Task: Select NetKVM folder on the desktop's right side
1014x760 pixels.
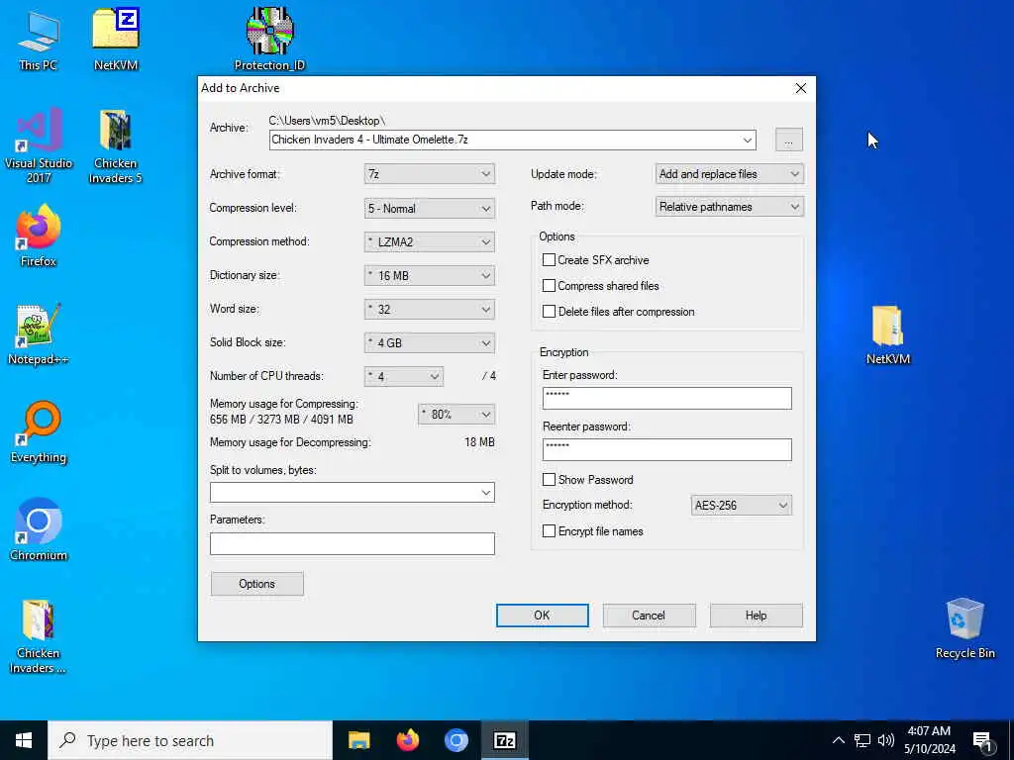Action: click(888, 334)
